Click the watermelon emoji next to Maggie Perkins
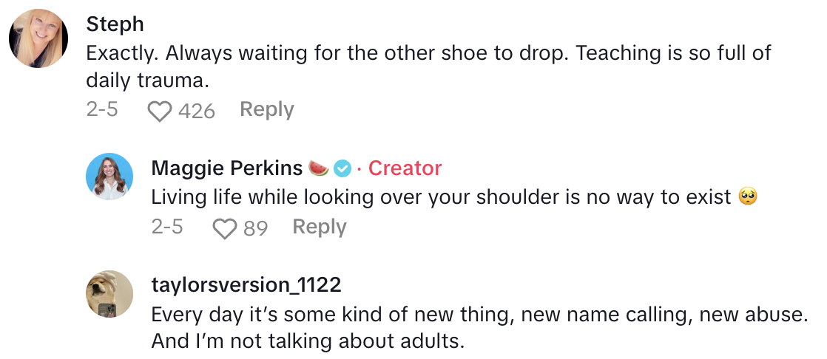Screen dimensions: 827x359 pos(319,168)
